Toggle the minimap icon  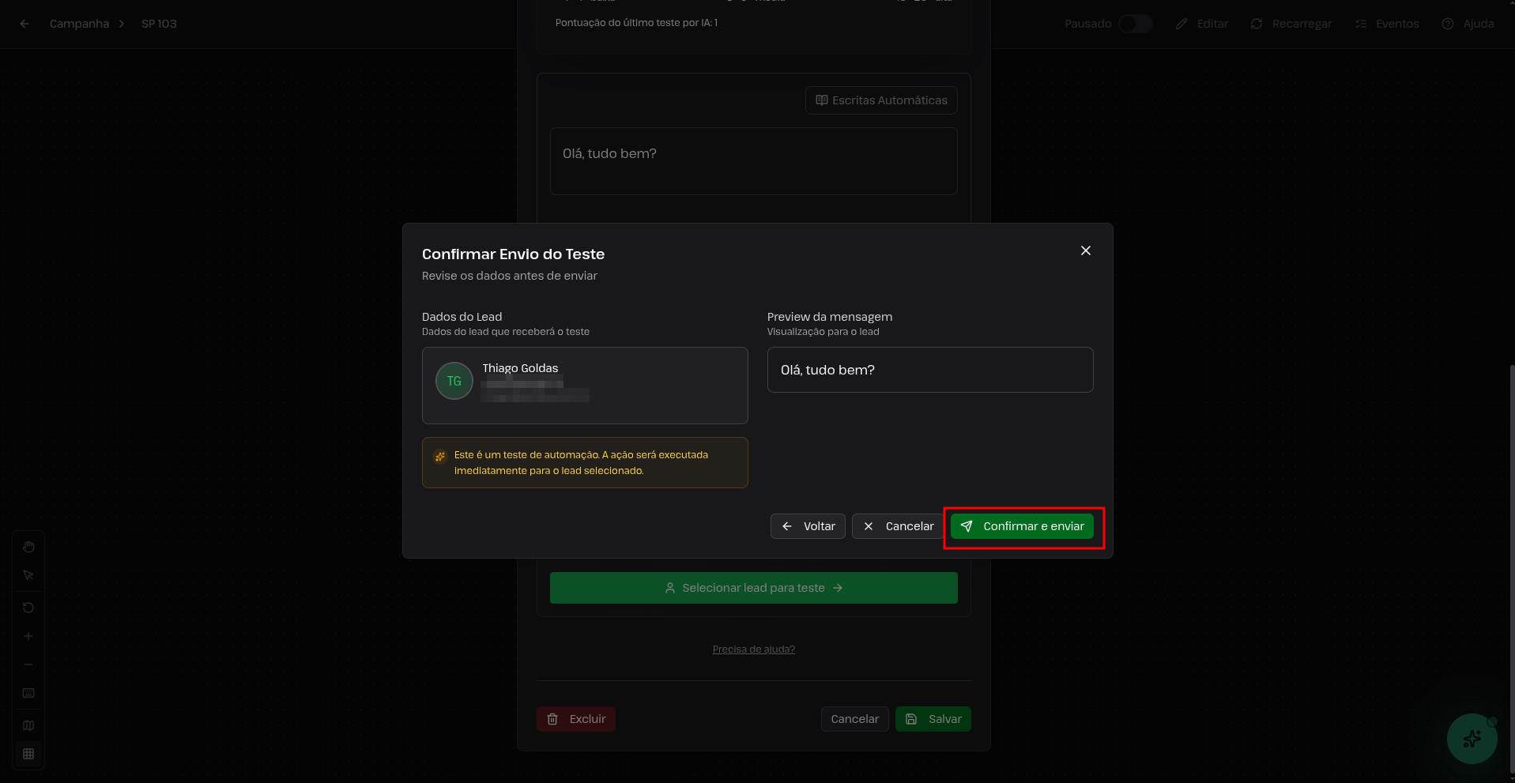pyautogui.click(x=28, y=725)
